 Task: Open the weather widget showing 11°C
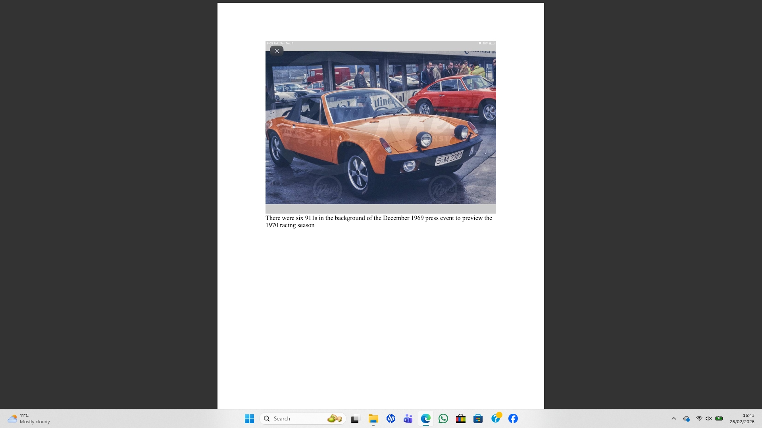pos(29,418)
